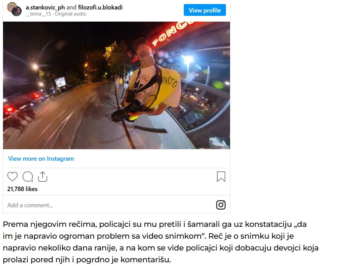Click the PONC neon sign in video
346x266 pixels.
(x=172, y=33)
